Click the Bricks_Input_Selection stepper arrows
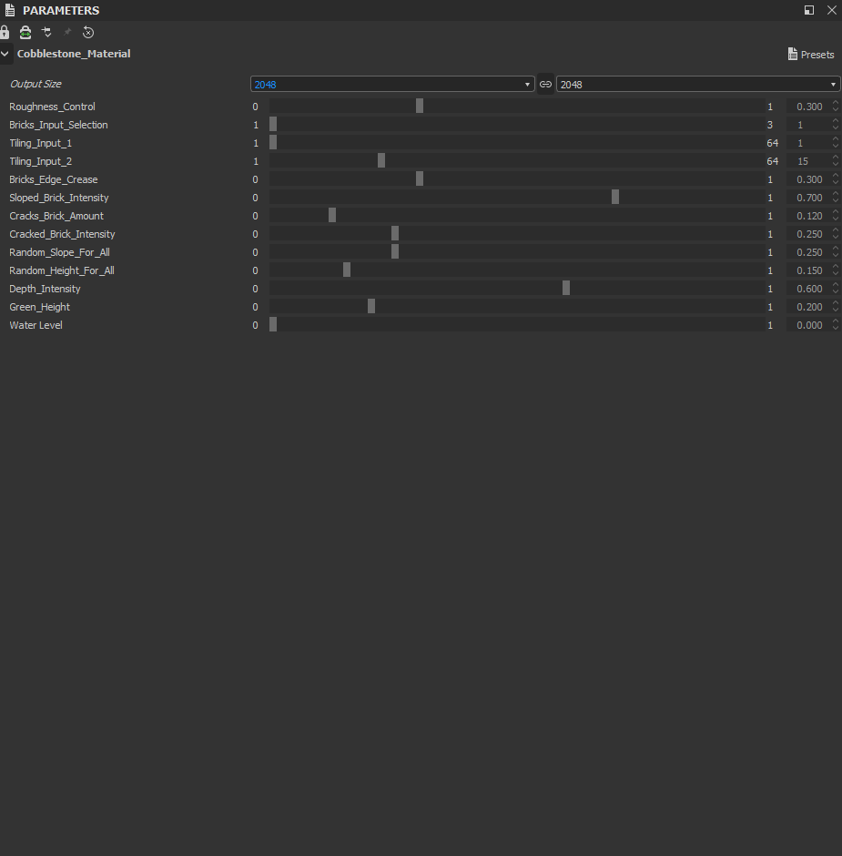The width and height of the screenshot is (842, 856). point(836,125)
